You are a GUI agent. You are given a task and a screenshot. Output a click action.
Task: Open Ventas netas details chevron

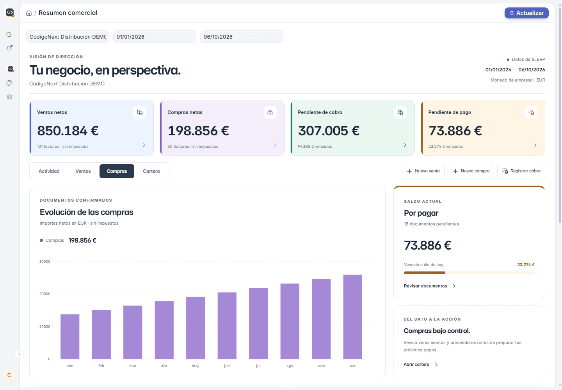click(x=144, y=145)
